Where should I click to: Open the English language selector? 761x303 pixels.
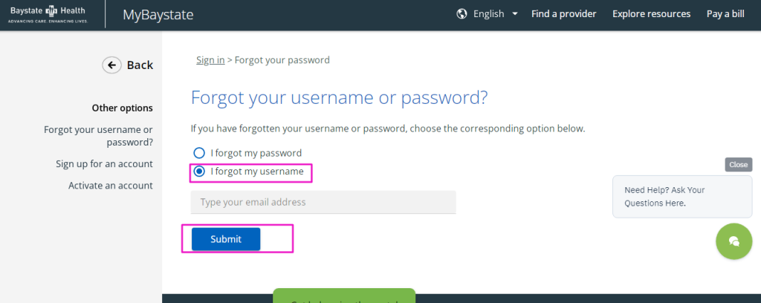point(488,14)
